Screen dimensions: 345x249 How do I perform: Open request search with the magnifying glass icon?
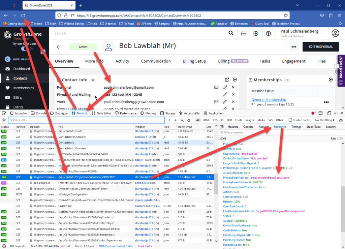tap(182, 120)
